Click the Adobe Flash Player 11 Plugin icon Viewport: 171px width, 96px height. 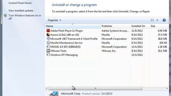click(48, 31)
